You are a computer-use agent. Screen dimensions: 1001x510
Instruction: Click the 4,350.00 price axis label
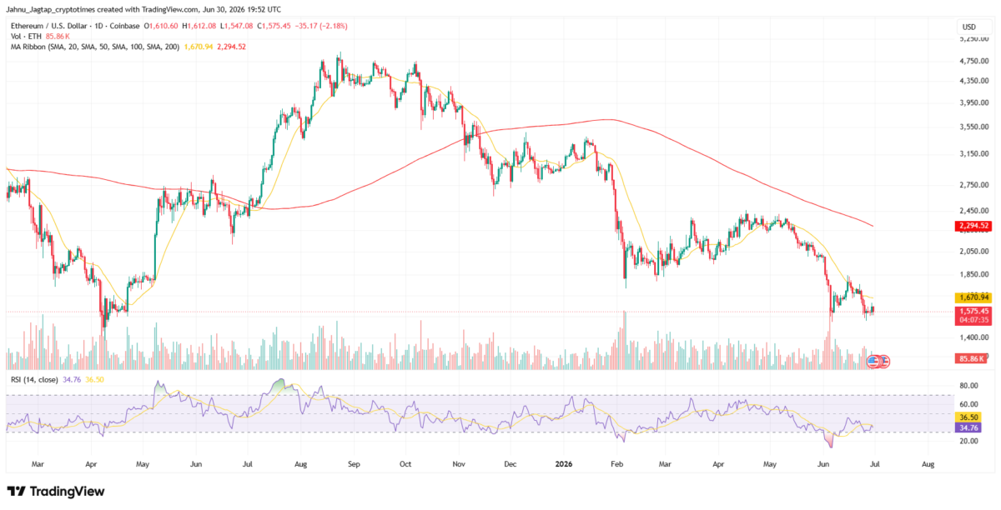click(973, 81)
